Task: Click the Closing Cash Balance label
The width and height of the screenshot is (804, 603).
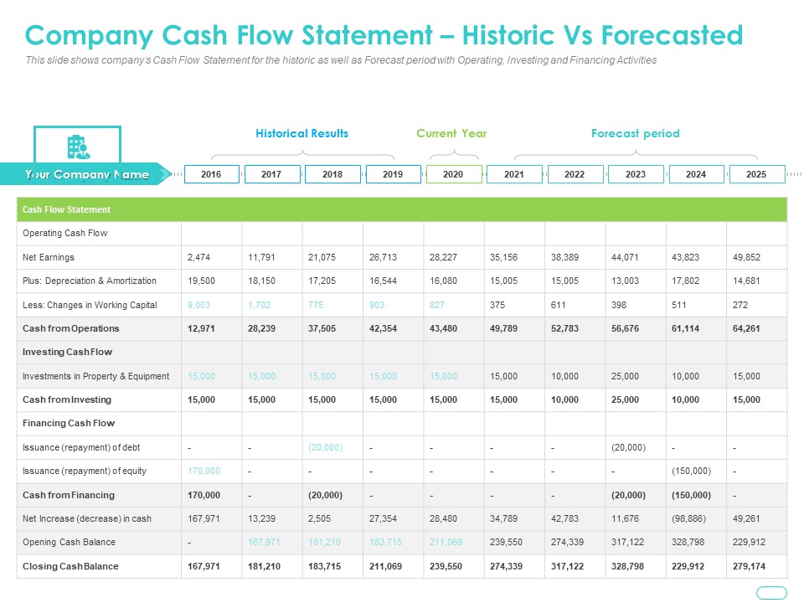Action: click(70, 567)
